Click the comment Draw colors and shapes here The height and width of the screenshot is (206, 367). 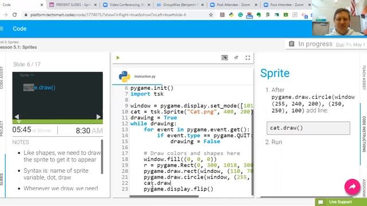192,153
